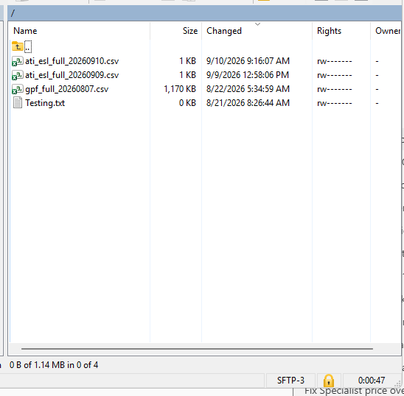The image size is (404, 396).
Task: Click the parent directory folder icon
Action: coord(18,46)
